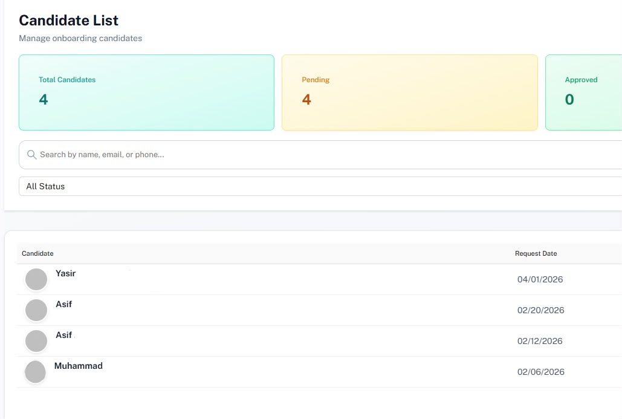Click the request date 02/06/2026
The image size is (622, 419).
(540, 372)
